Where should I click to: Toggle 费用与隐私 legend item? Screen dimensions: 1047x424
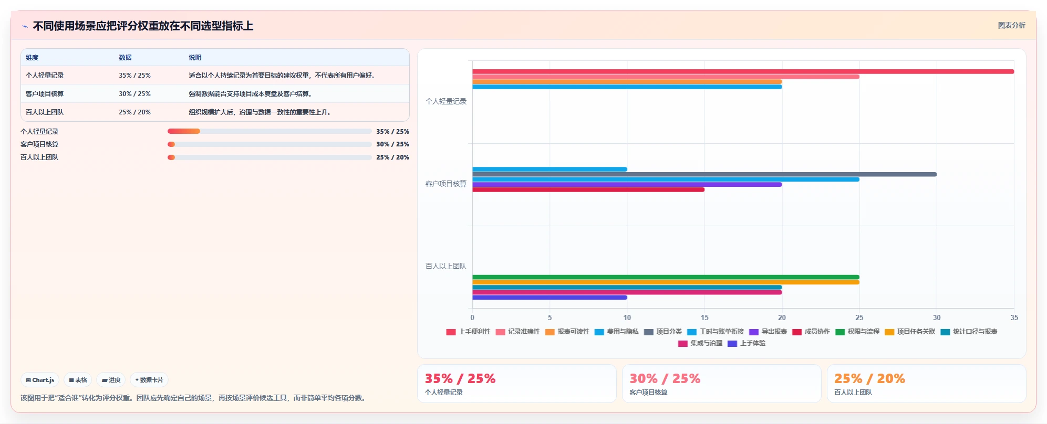(x=616, y=332)
